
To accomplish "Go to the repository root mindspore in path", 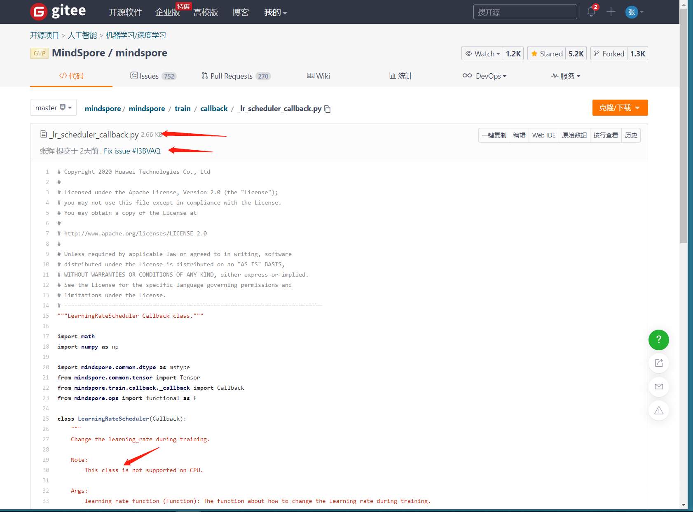I will pos(103,109).
